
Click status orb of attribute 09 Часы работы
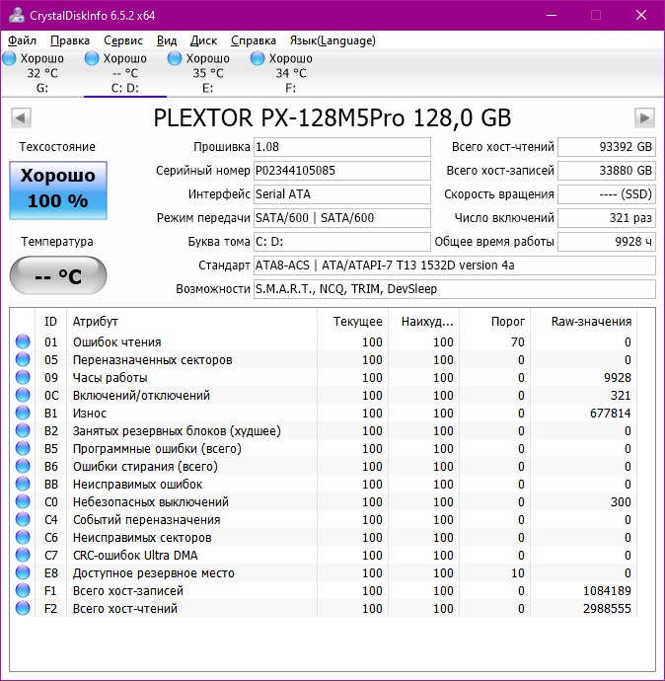pyautogui.click(x=23, y=377)
